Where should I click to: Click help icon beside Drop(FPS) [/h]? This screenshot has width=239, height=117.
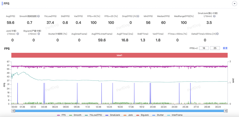[138, 16]
